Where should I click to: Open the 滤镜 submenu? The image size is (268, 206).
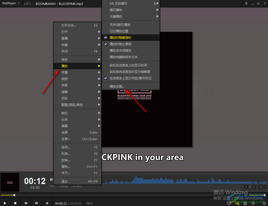coord(77,92)
